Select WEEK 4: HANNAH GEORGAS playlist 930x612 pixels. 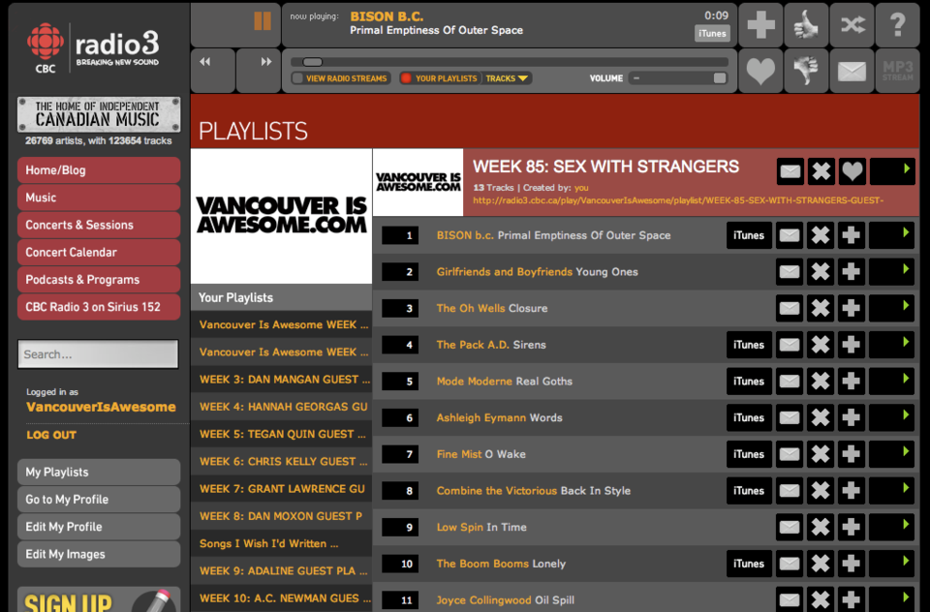pos(281,407)
